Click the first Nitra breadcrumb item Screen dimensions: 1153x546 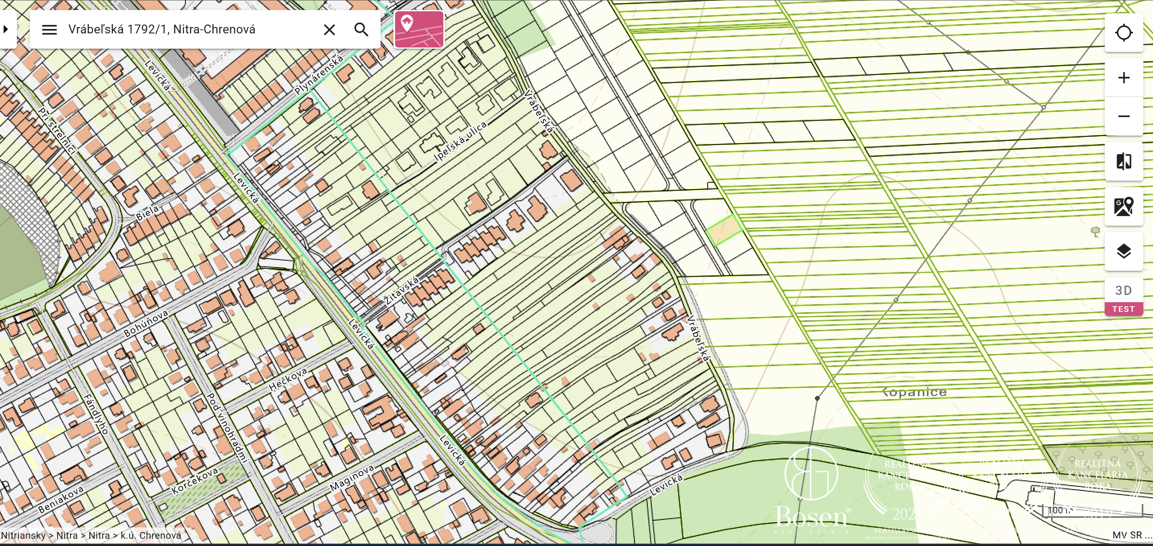click(x=67, y=535)
